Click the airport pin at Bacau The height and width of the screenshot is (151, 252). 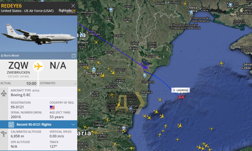point(111,10)
